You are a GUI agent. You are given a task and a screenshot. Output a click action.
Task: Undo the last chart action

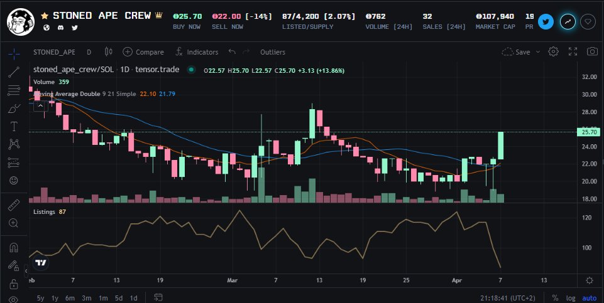tap(231, 51)
